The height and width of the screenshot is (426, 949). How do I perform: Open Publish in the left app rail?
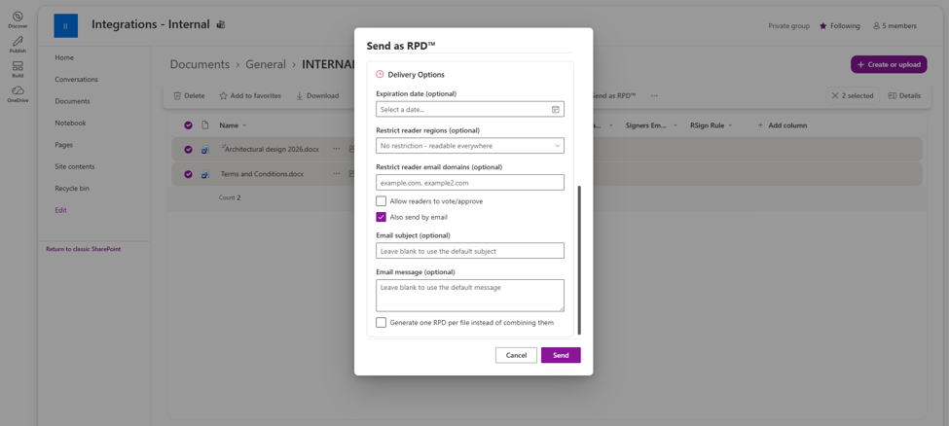18,45
